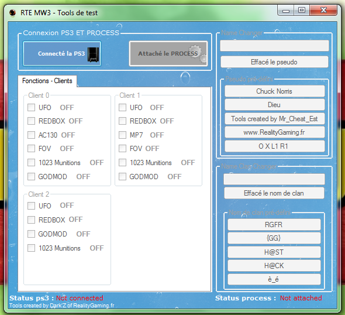Image resolution: width=345 pixels, height=315 pixels.
Task: Focus the Name Clan Changer input box
Action: pyautogui.click(x=274, y=179)
